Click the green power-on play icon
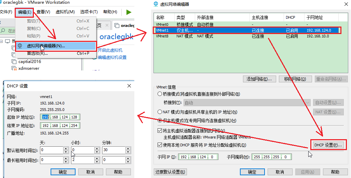The image size is (351, 178). (129, 12)
